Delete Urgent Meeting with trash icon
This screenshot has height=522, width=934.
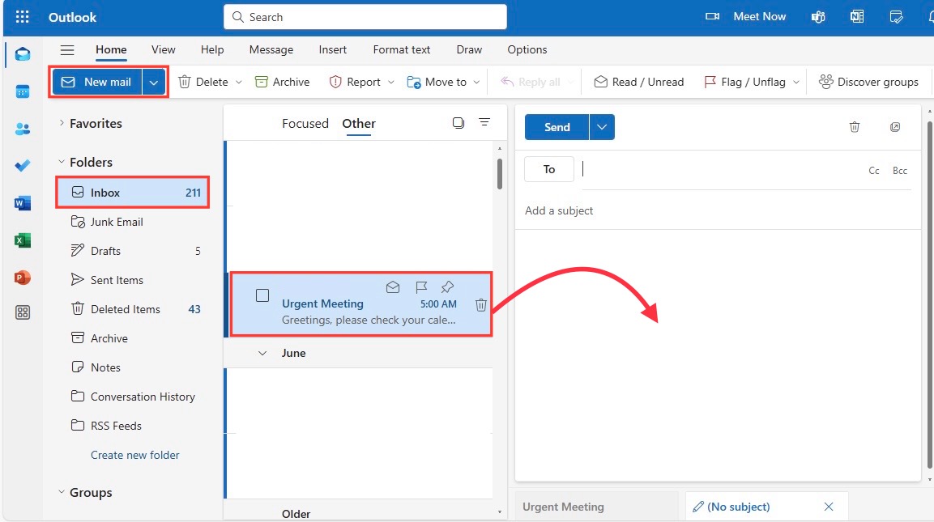[x=480, y=305]
